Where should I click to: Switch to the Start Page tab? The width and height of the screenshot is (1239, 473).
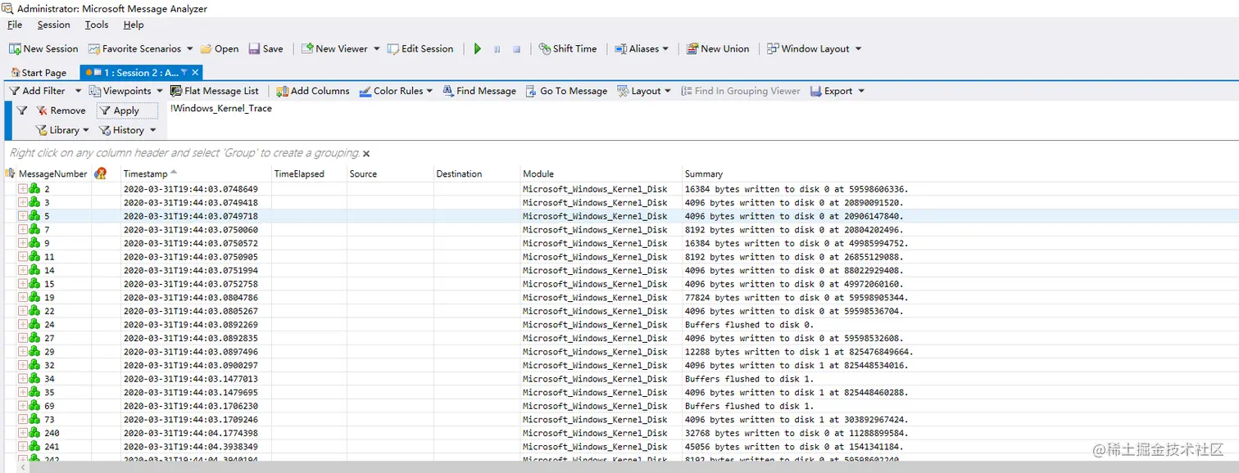coord(39,72)
